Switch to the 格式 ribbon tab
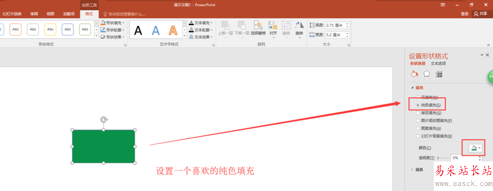Viewport: 493px width, 191px height. pyautogui.click(x=89, y=14)
